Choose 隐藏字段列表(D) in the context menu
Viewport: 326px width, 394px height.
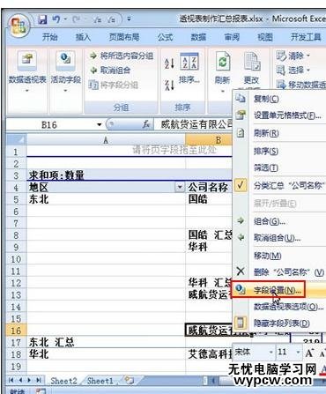coord(279,323)
